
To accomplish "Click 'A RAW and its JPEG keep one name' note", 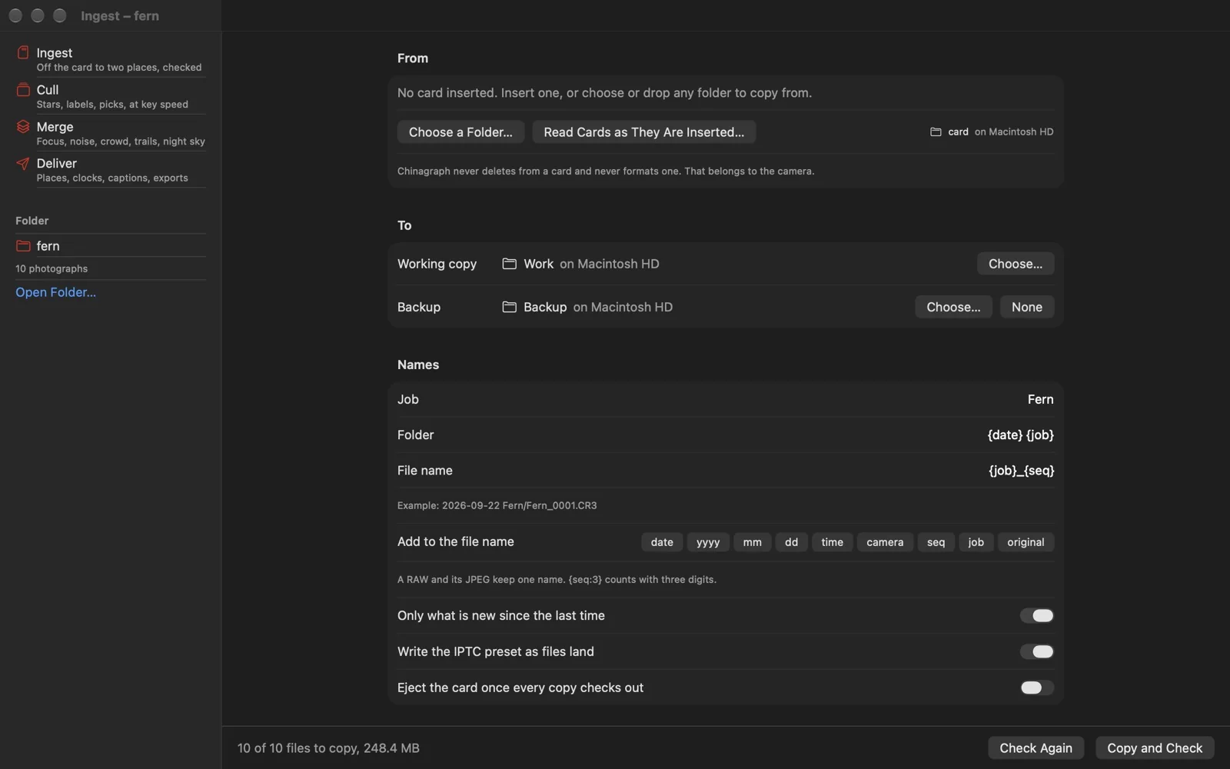I will [x=557, y=579].
